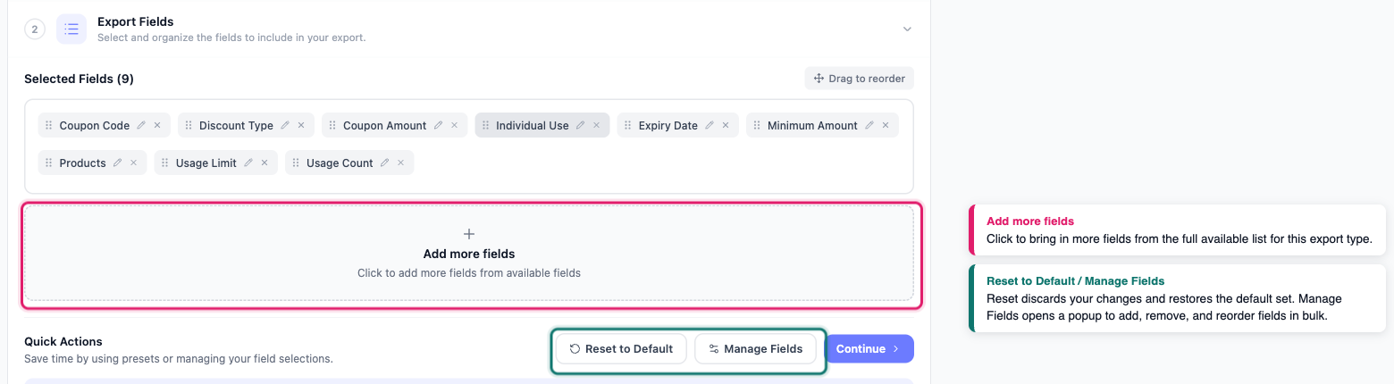The height and width of the screenshot is (384, 1394).
Task: Click the drag handle on Coupon Amount chip
Action: coord(332,126)
